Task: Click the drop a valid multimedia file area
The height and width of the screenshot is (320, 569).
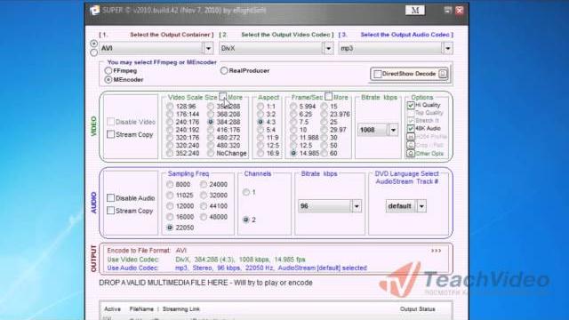Action: [x=205, y=283]
